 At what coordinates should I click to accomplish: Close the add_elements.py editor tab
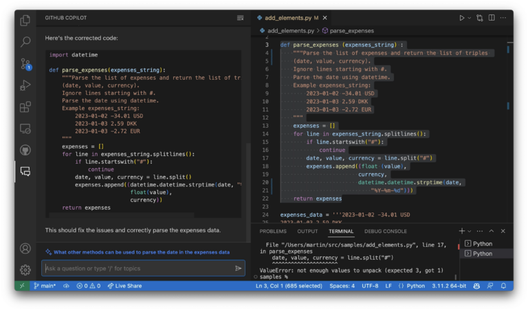click(324, 18)
